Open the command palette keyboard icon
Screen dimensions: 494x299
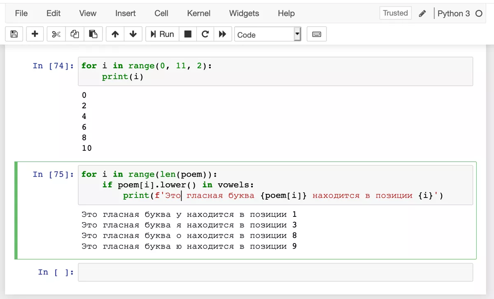click(317, 34)
